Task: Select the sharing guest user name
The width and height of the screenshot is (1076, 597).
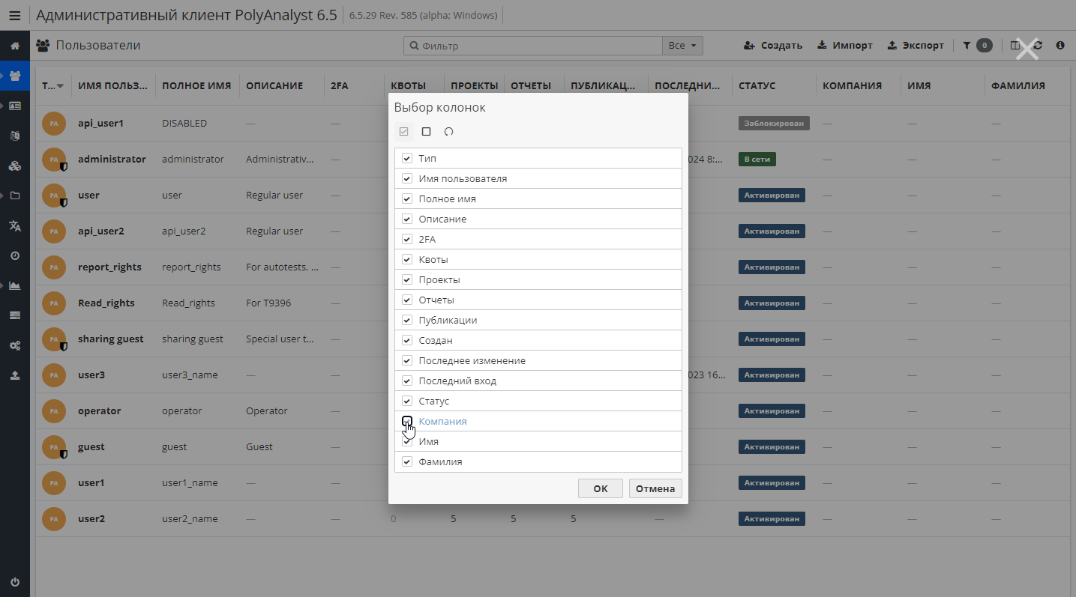Action: (x=111, y=339)
